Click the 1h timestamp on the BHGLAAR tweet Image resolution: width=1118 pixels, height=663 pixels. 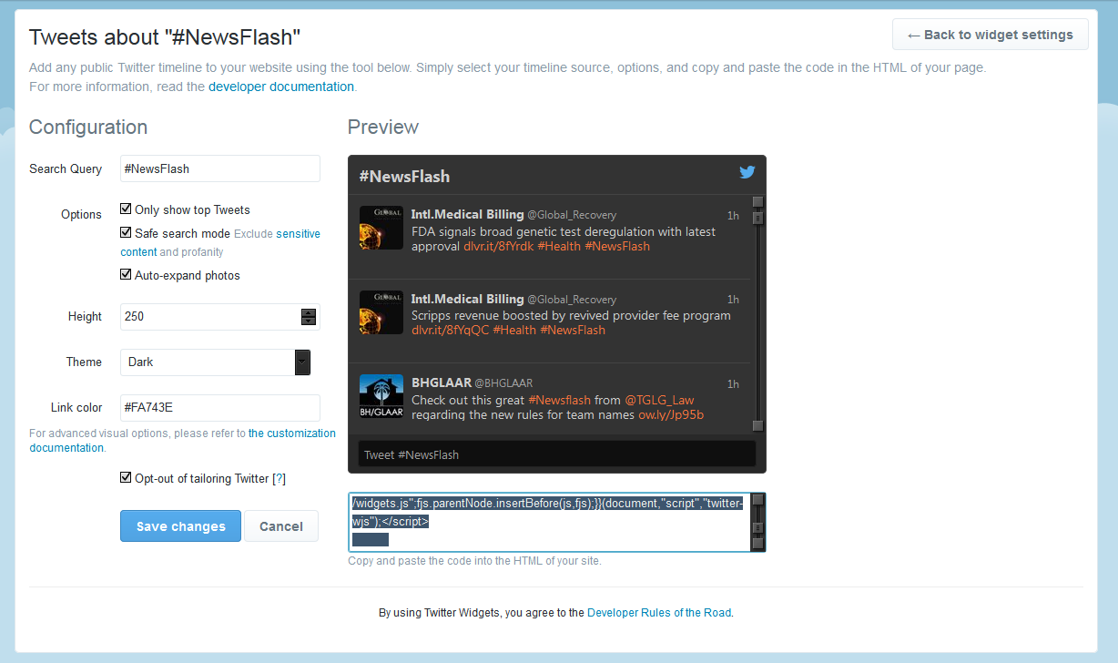tap(733, 383)
